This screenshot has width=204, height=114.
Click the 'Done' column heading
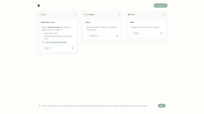point(133,15)
